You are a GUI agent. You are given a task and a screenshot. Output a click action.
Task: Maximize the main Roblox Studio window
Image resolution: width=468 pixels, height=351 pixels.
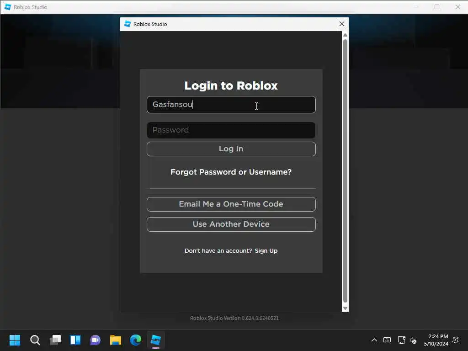[x=437, y=7]
